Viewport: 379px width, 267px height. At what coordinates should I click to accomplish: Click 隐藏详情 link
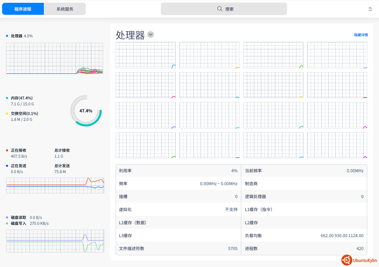(361, 35)
